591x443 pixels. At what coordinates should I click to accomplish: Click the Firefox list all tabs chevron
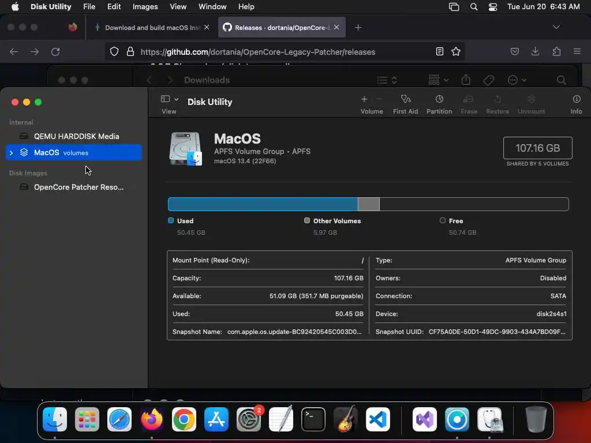[556, 27]
